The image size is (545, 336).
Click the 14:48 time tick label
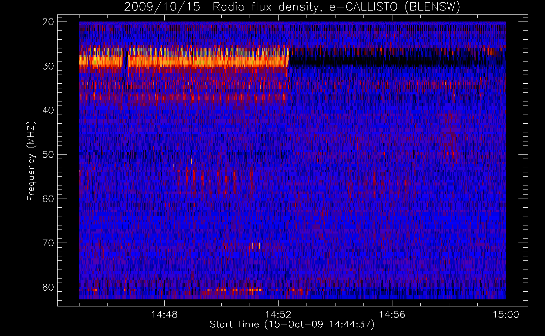click(164, 315)
